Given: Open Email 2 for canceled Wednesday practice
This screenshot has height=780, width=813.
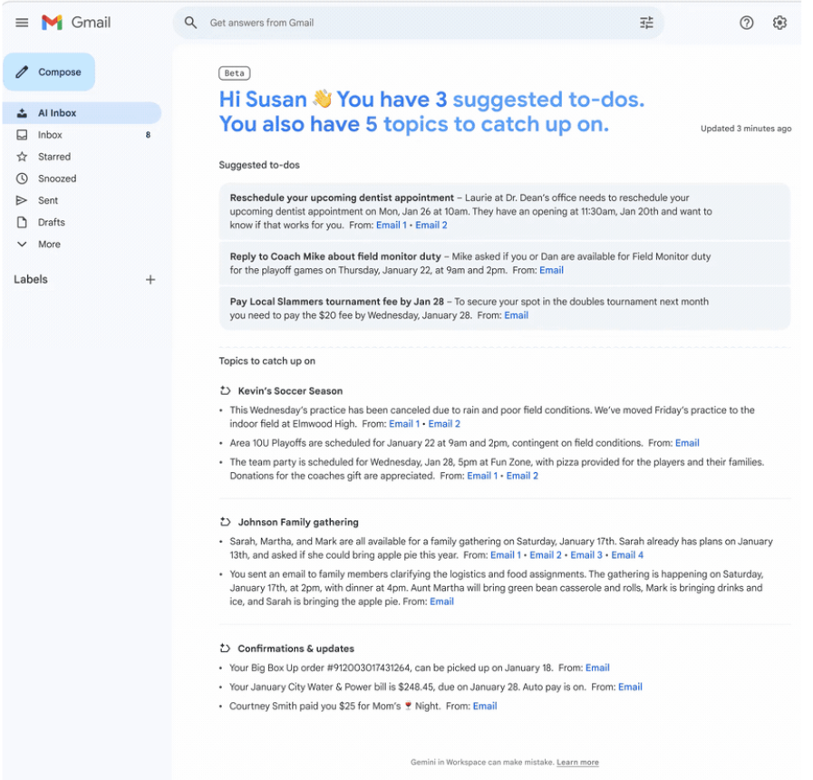Looking at the screenshot, I should pos(444,424).
